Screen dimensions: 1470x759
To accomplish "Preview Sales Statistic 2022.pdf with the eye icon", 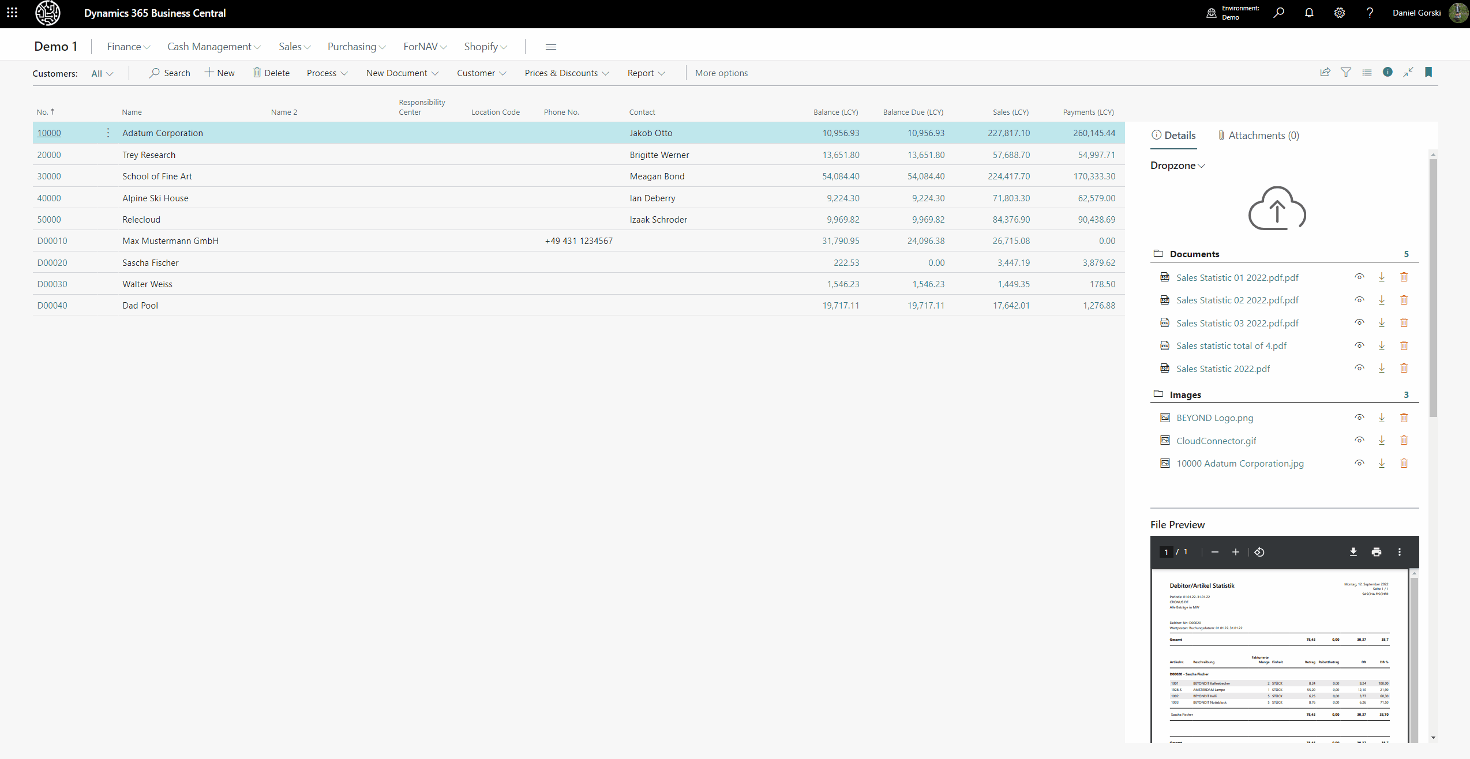I will [x=1359, y=369].
